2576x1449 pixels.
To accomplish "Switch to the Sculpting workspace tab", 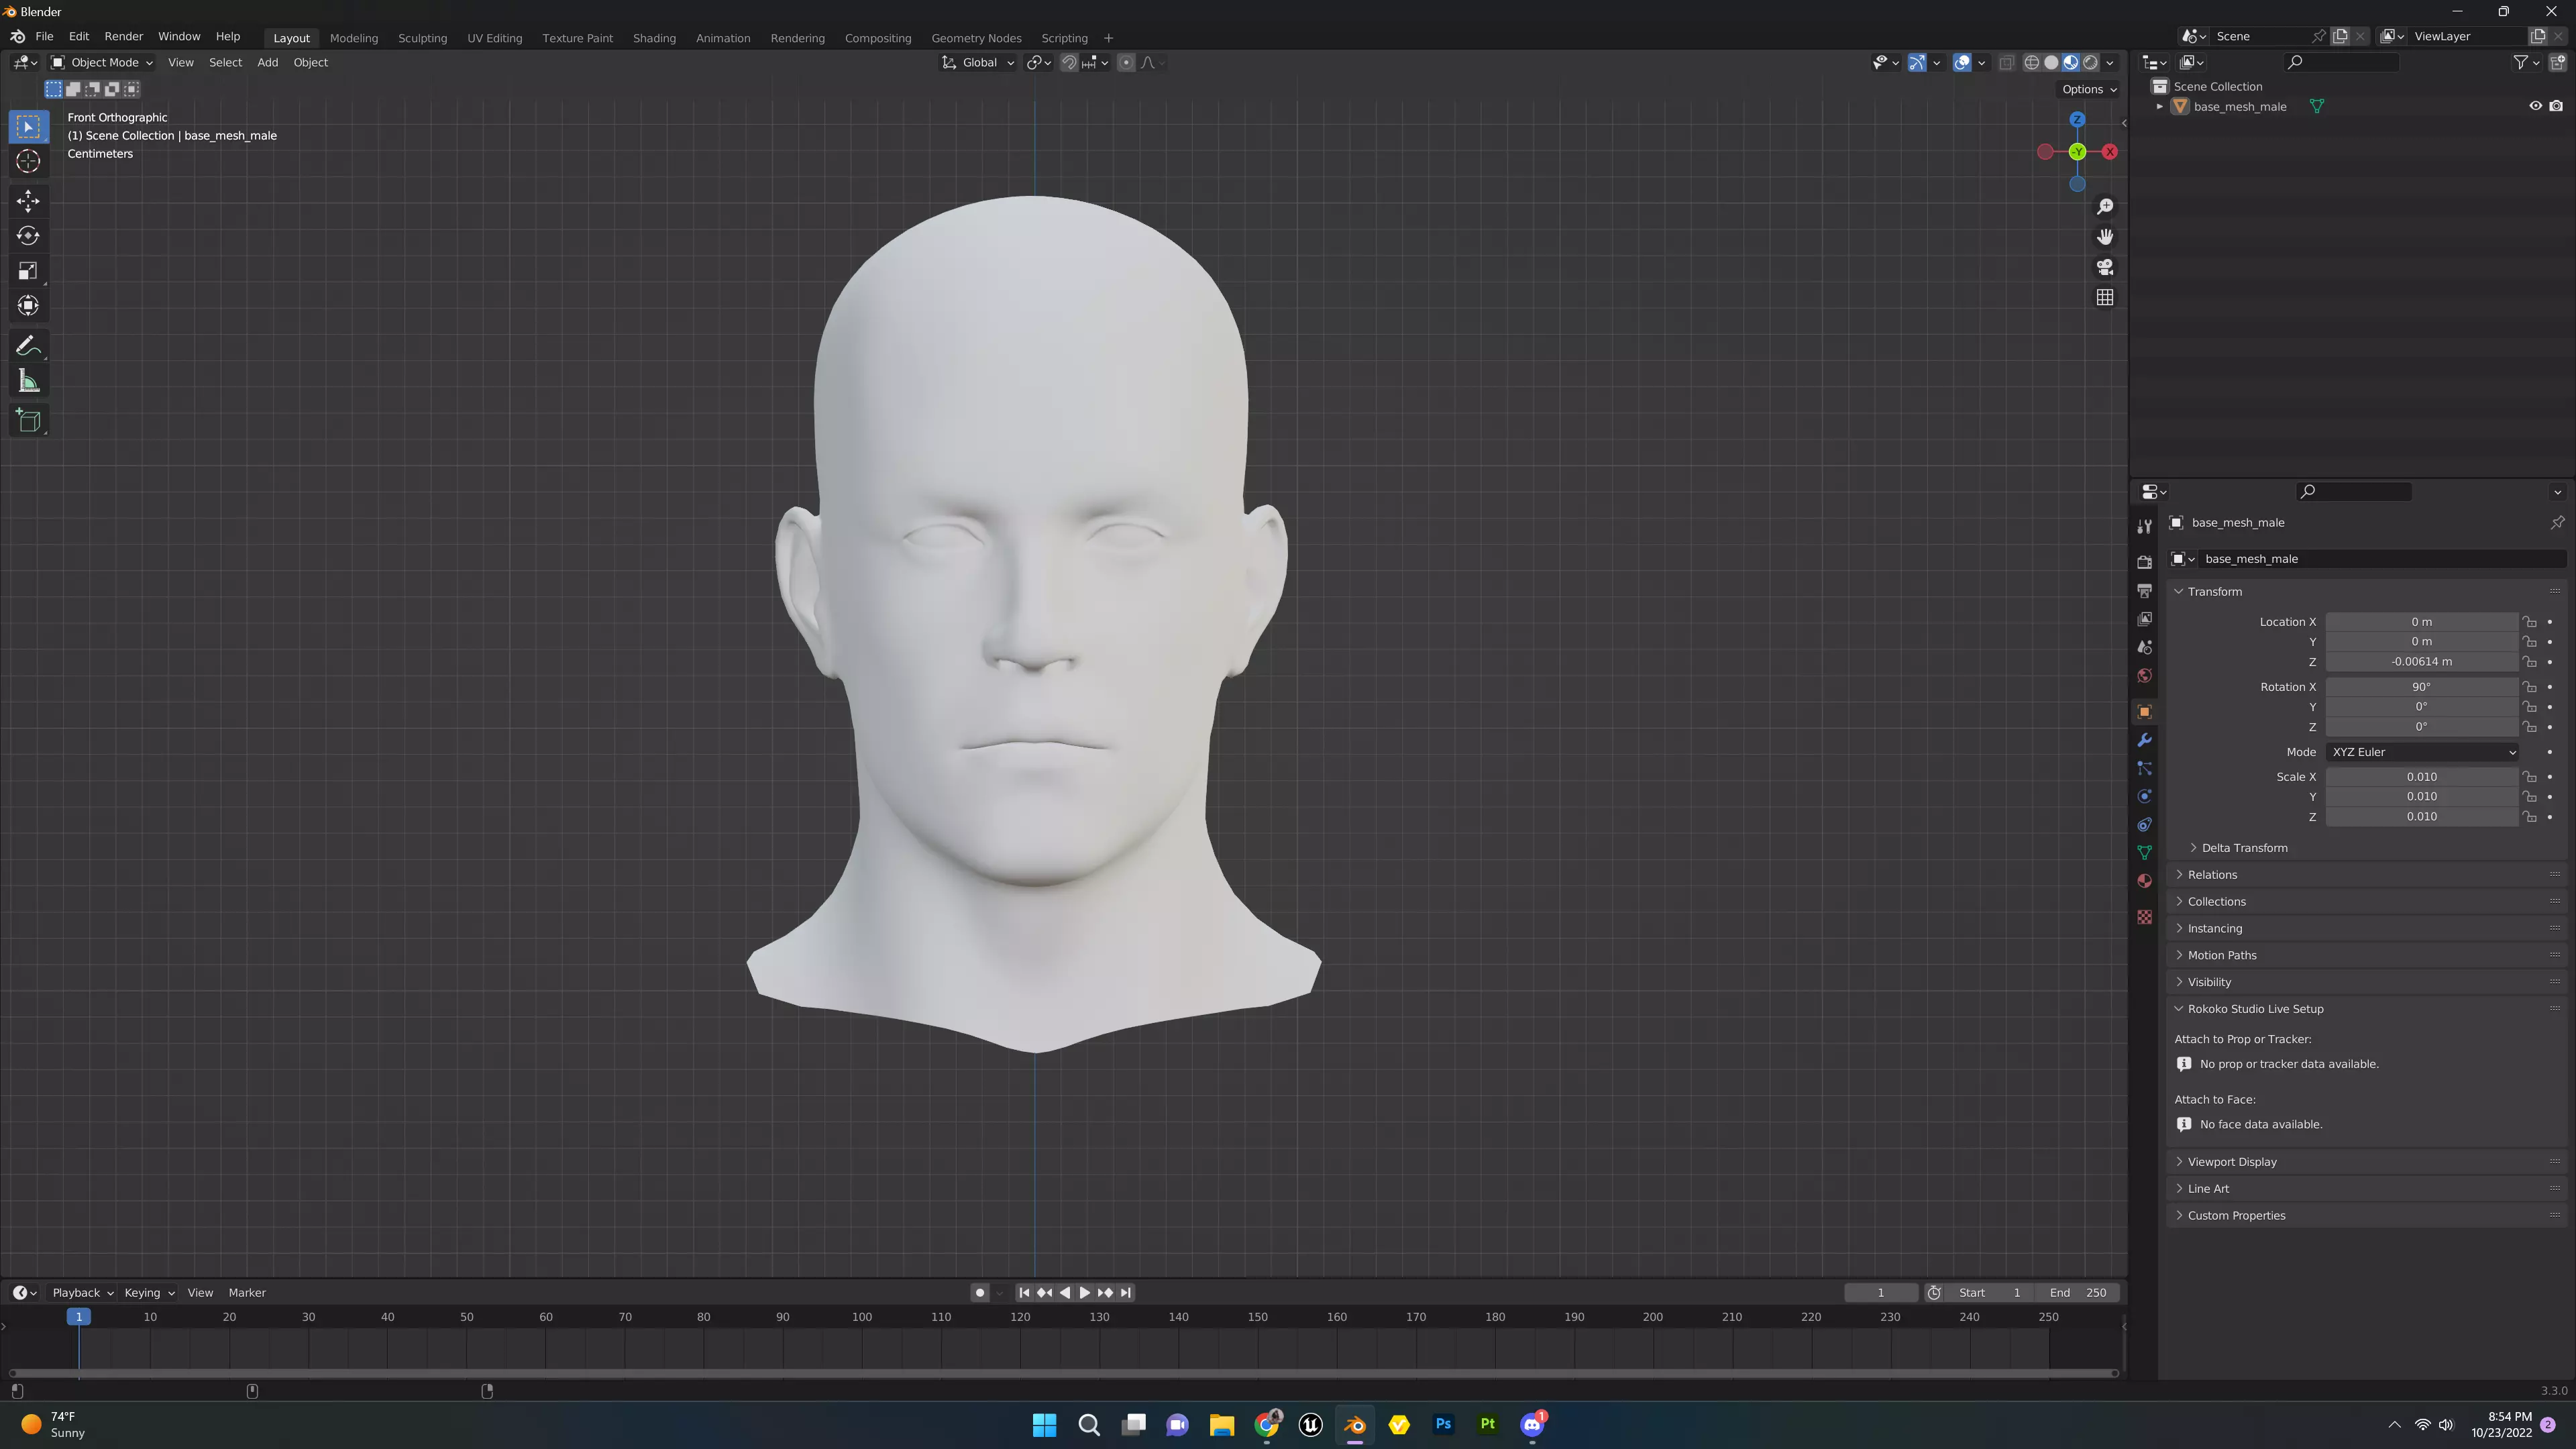I will click(x=422, y=38).
